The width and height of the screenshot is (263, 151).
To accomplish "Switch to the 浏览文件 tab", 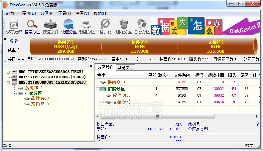I will [125, 68].
